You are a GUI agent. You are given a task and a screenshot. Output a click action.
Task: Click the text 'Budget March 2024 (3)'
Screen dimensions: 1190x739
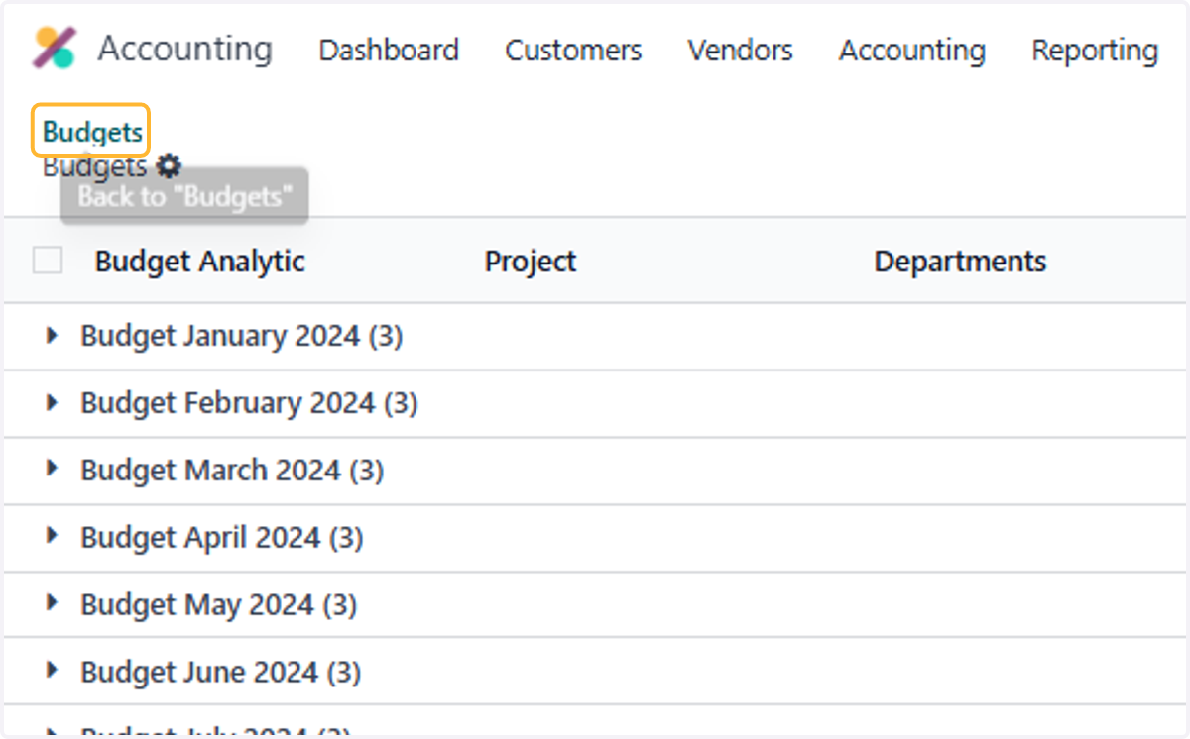point(232,470)
